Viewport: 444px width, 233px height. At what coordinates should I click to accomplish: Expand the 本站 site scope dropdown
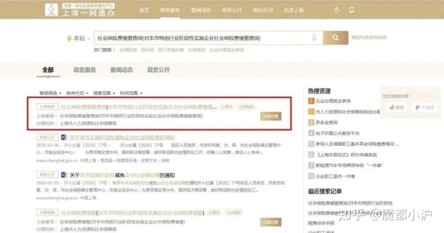pos(82,38)
